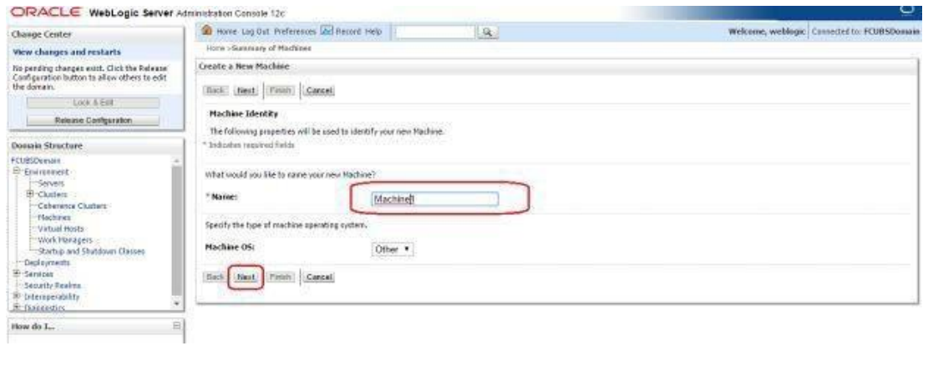Open Startup and Shutdown Classes item
This screenshot has width=928, height=386.
[x=91, y=251]
